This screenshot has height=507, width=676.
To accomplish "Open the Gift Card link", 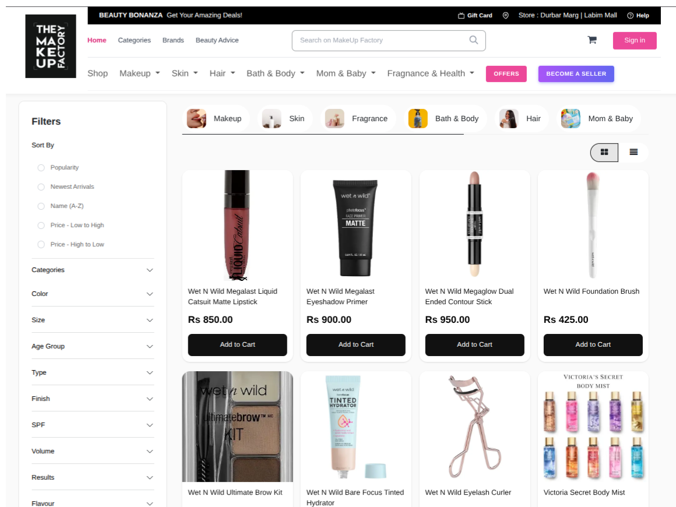I will click(x=475, y=16).
